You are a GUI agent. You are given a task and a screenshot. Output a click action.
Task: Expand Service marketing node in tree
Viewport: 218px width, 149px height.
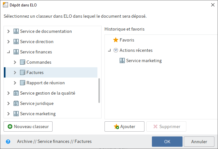(x=8, y=114)
